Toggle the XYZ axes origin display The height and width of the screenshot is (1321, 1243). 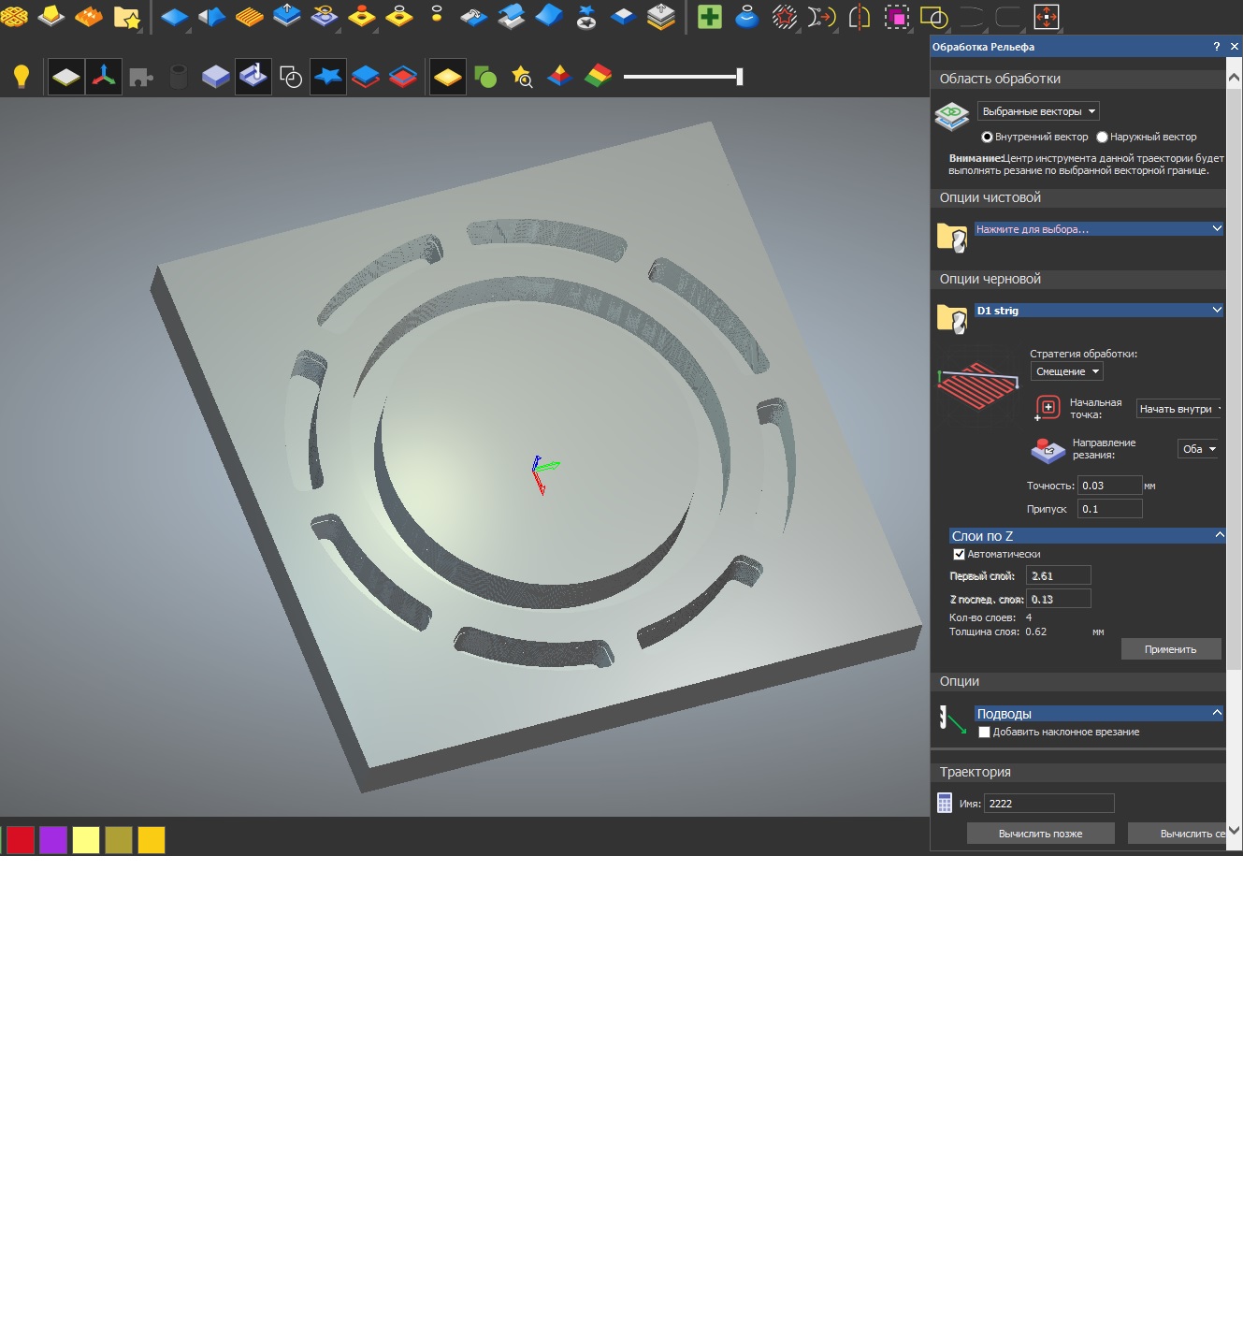point(104,77)
